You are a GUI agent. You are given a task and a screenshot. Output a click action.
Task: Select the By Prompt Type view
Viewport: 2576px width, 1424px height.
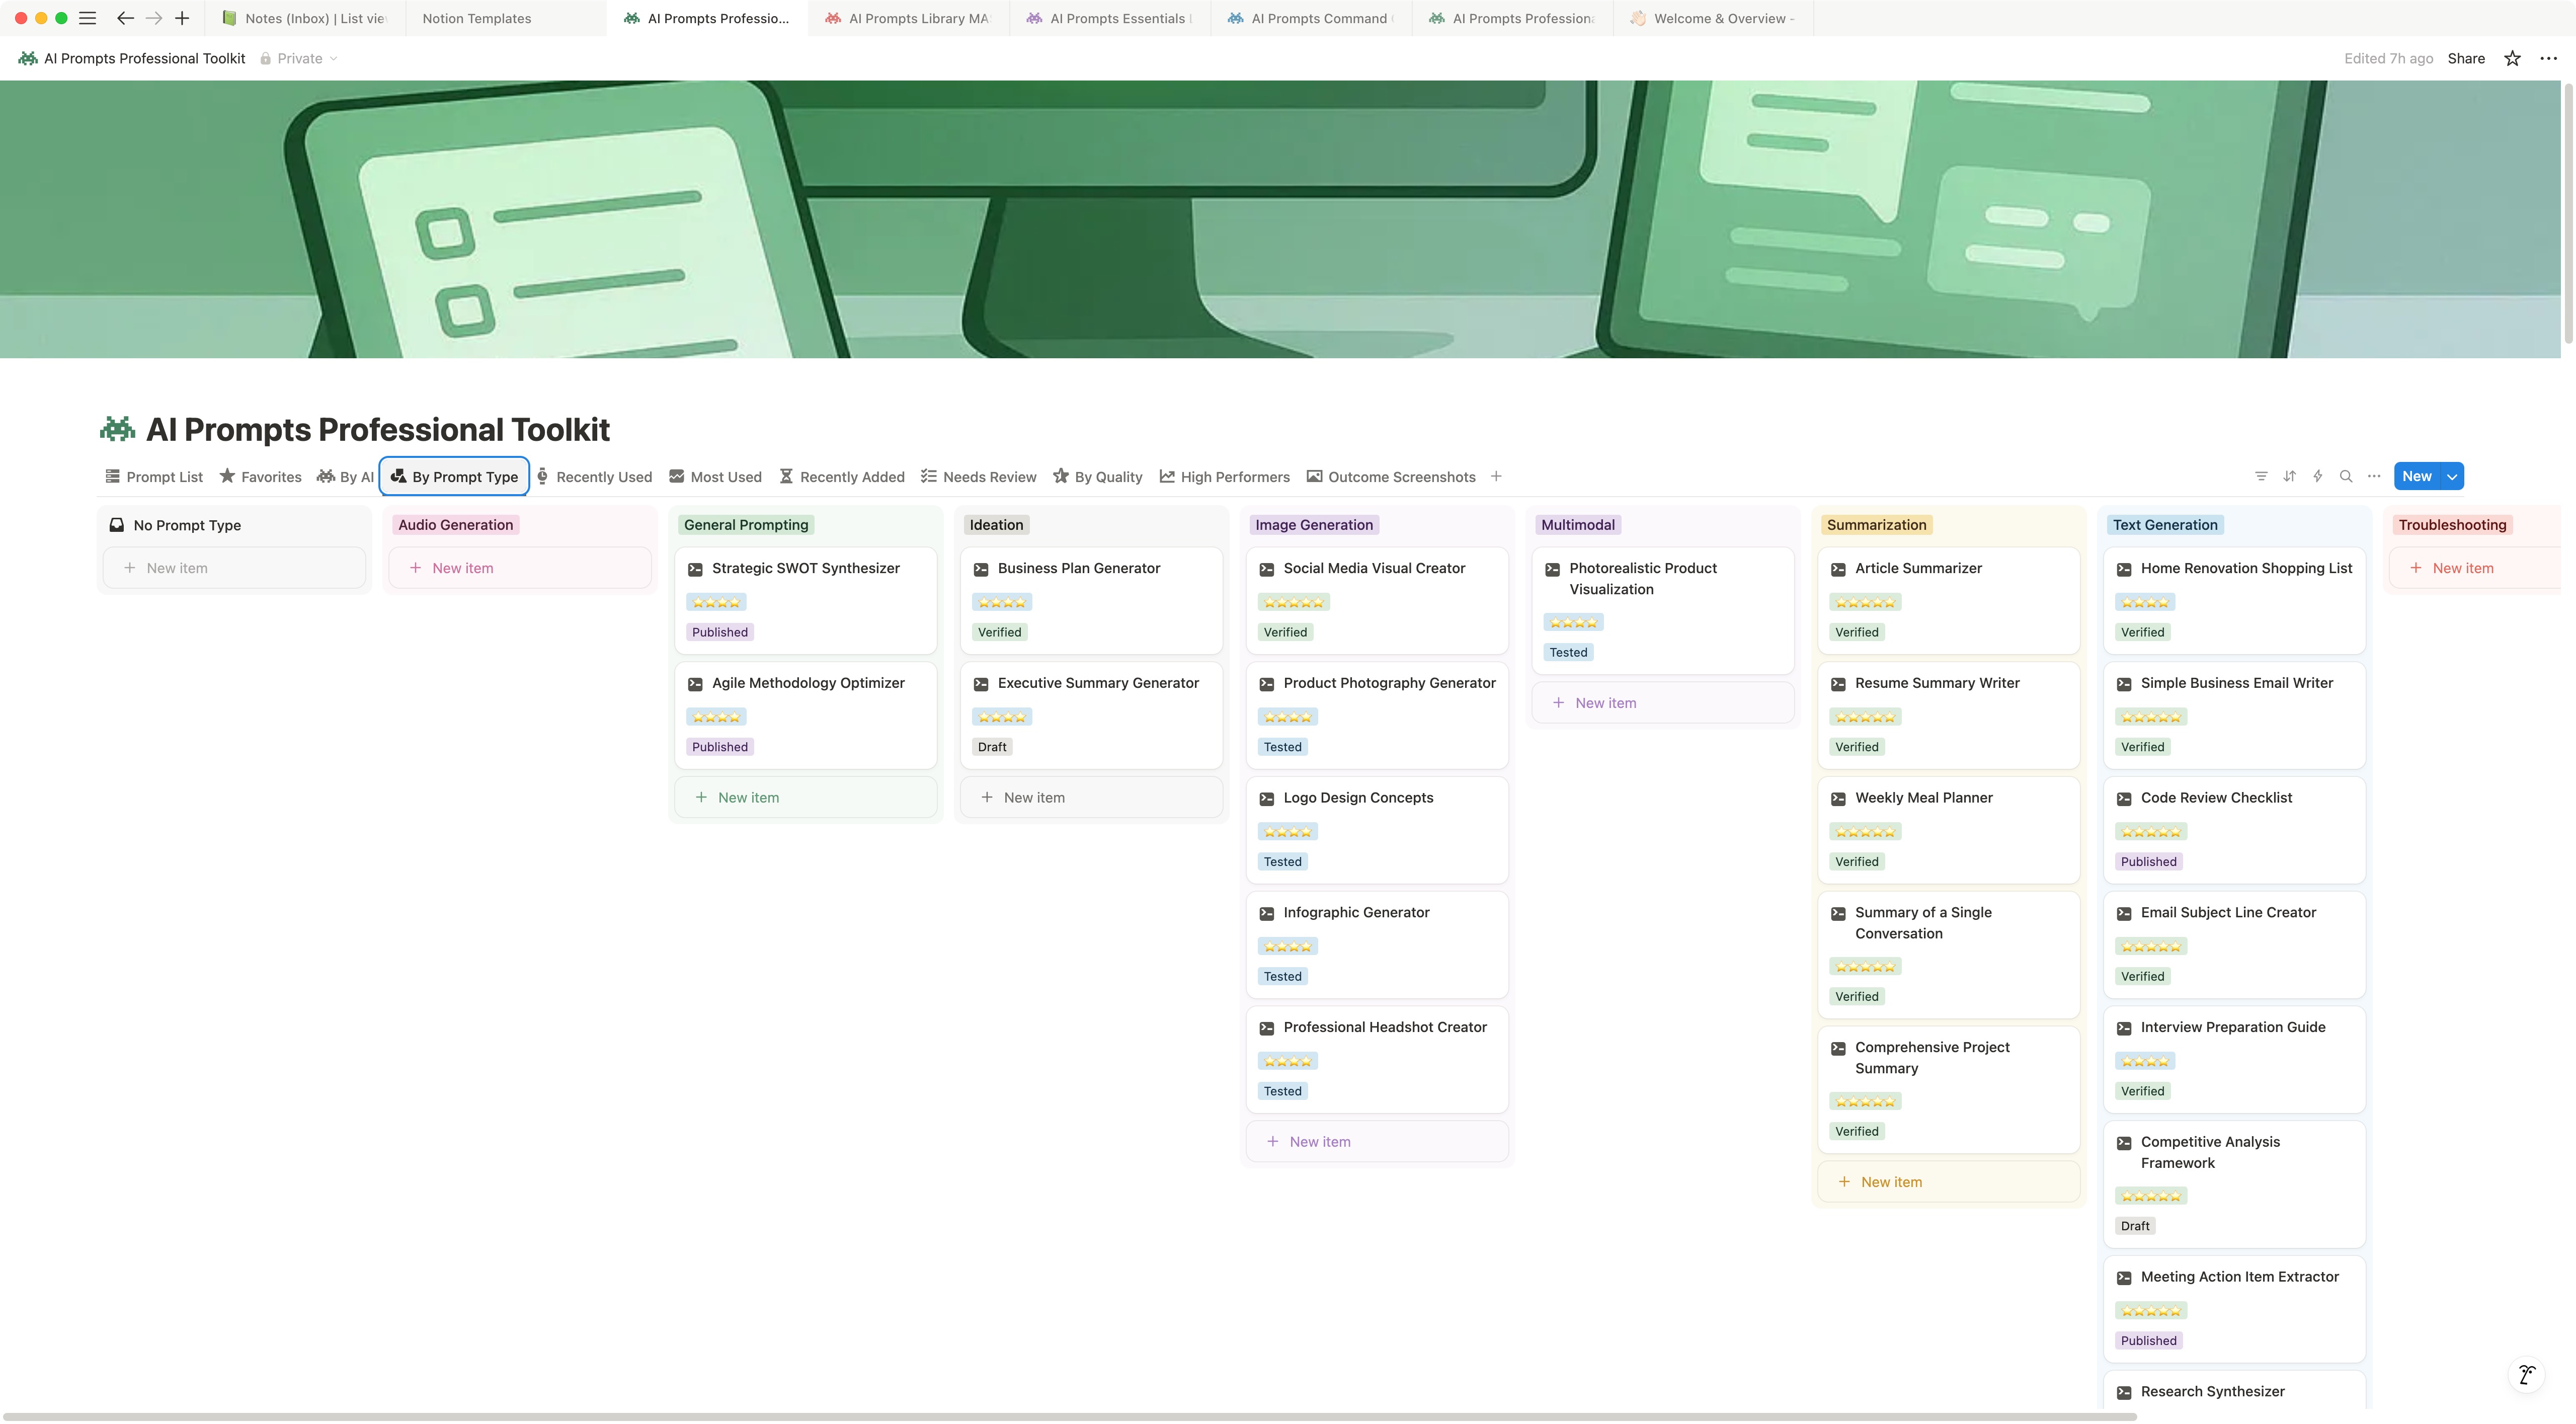[x=454, y=477]
